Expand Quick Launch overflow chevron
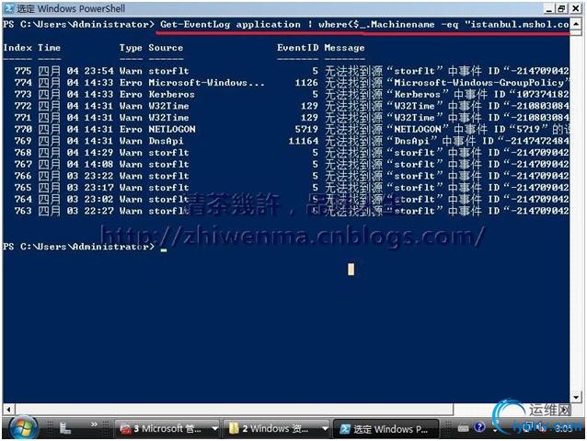Screen dimensions: 587x441 pos(94,424)
